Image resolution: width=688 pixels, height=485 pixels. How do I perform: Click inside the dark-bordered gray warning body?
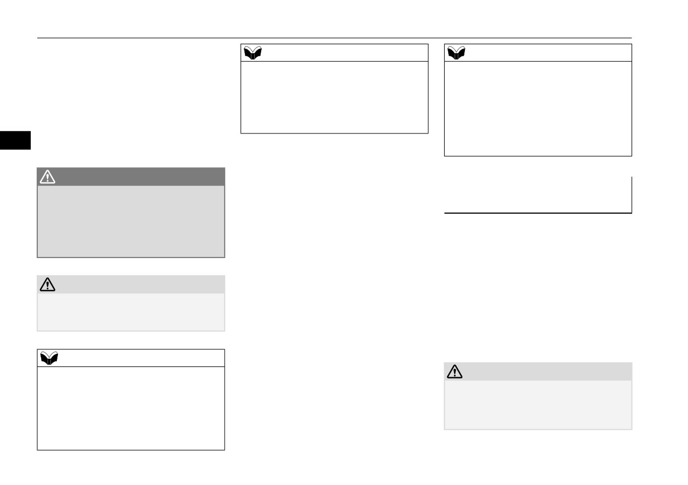[131, 221]
